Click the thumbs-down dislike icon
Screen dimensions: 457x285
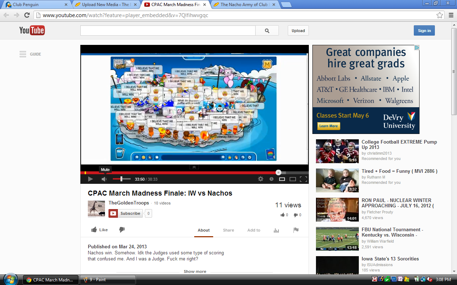point(122,230)
